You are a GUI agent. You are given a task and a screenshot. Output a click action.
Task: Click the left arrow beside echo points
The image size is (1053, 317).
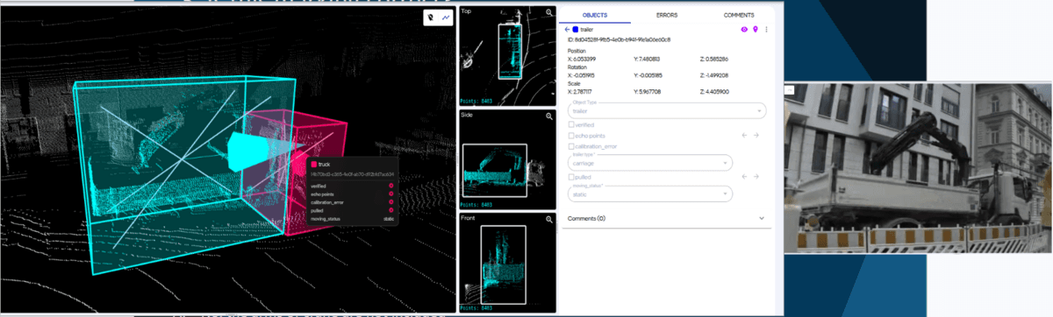tap(745, 135)
